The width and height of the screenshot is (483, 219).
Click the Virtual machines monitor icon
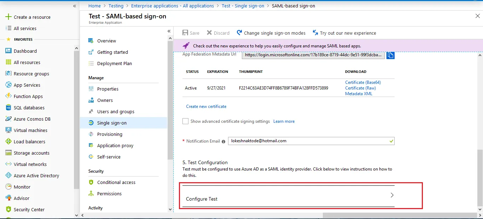[x=8, y=130]
